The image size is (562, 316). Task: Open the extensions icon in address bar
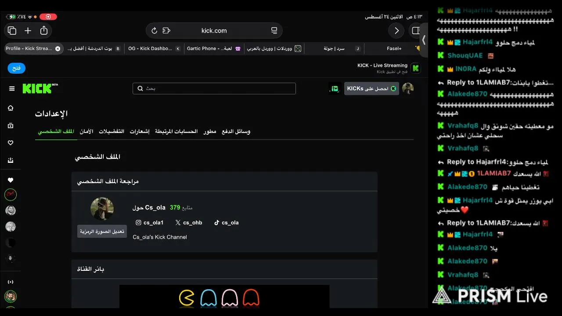(x=166, y=31)
